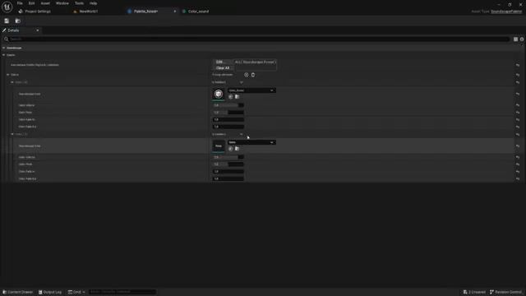
Task: Reset the Colors array row to default
Action: coord(518,75)
